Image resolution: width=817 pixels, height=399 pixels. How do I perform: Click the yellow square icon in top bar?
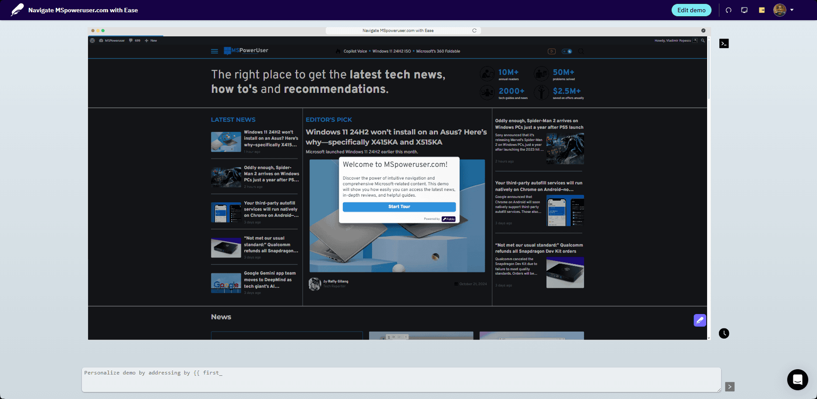pyautogui.click(x=762, y=10)
